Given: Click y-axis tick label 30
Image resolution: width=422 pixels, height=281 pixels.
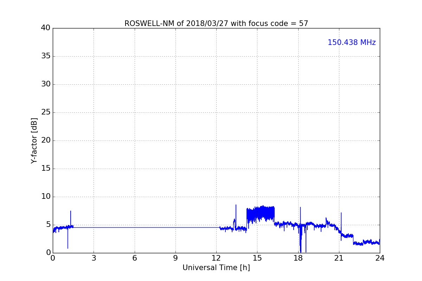Looking at the screenshot, I should tap(46, 84).
